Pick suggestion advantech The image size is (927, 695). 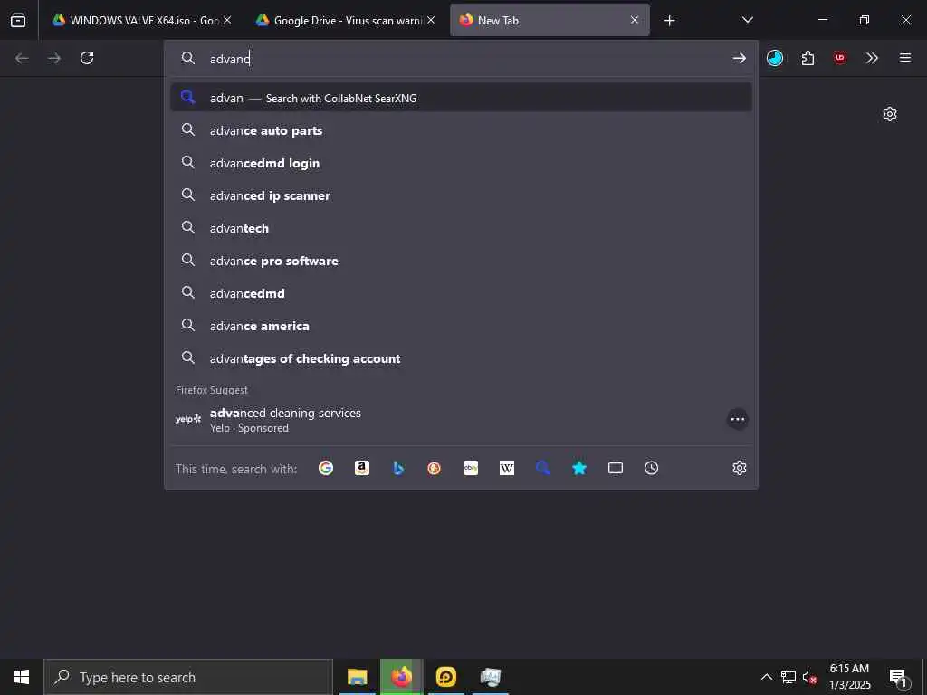click(461, 228)
